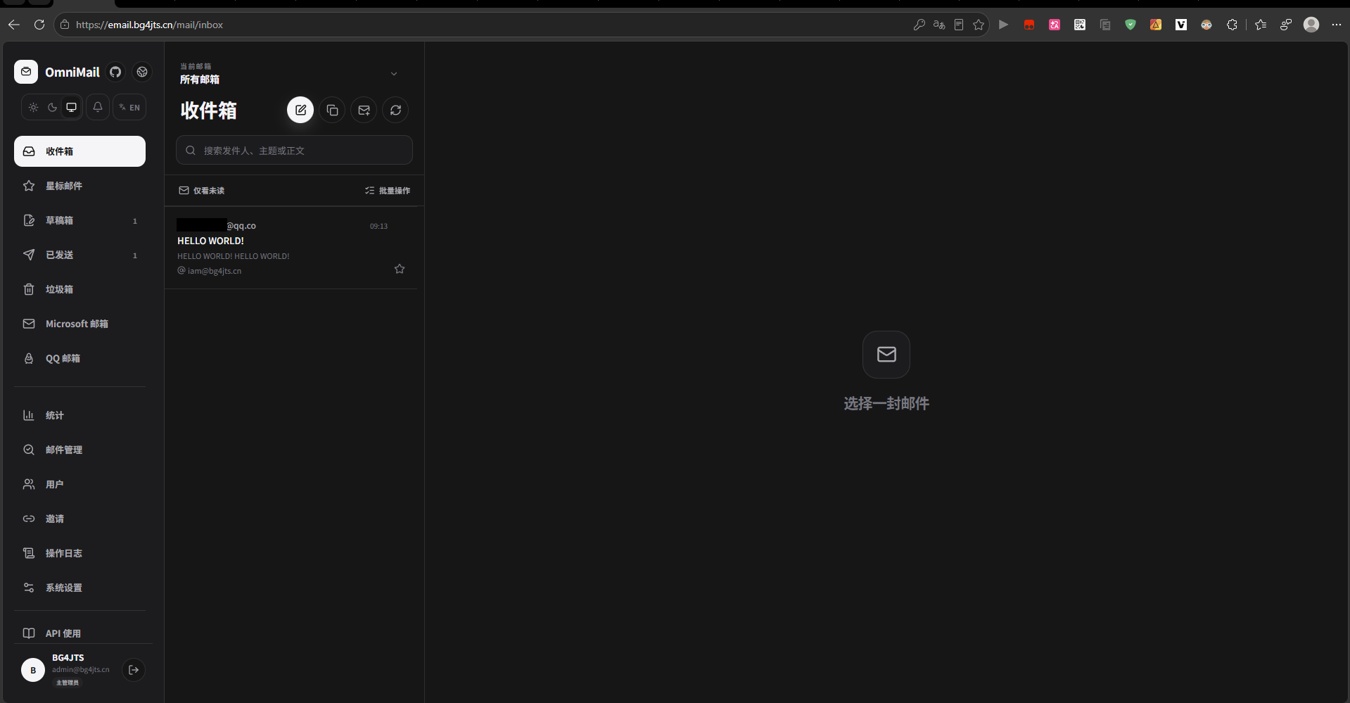Open the 邀请 invitations page
The height and width of the screenshot is (703, 1350).
click(79, 519)
